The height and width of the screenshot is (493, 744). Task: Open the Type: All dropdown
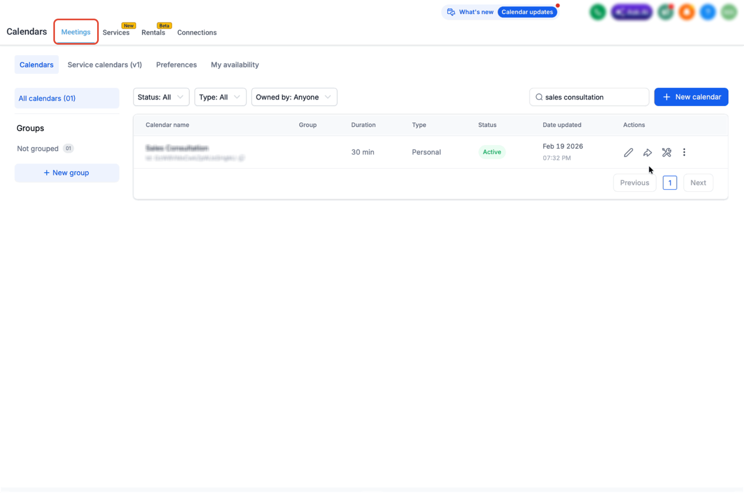[x=220, y=97]
